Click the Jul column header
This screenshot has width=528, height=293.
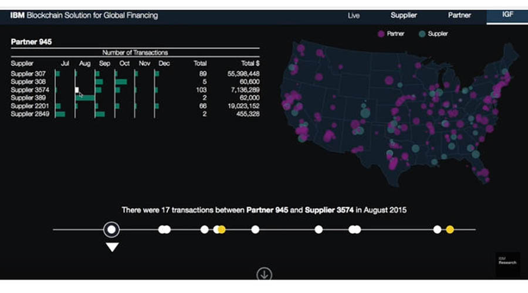[65, 63]
